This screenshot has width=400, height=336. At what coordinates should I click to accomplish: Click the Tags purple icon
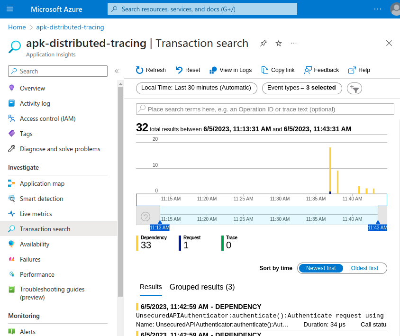click(11, 134)
